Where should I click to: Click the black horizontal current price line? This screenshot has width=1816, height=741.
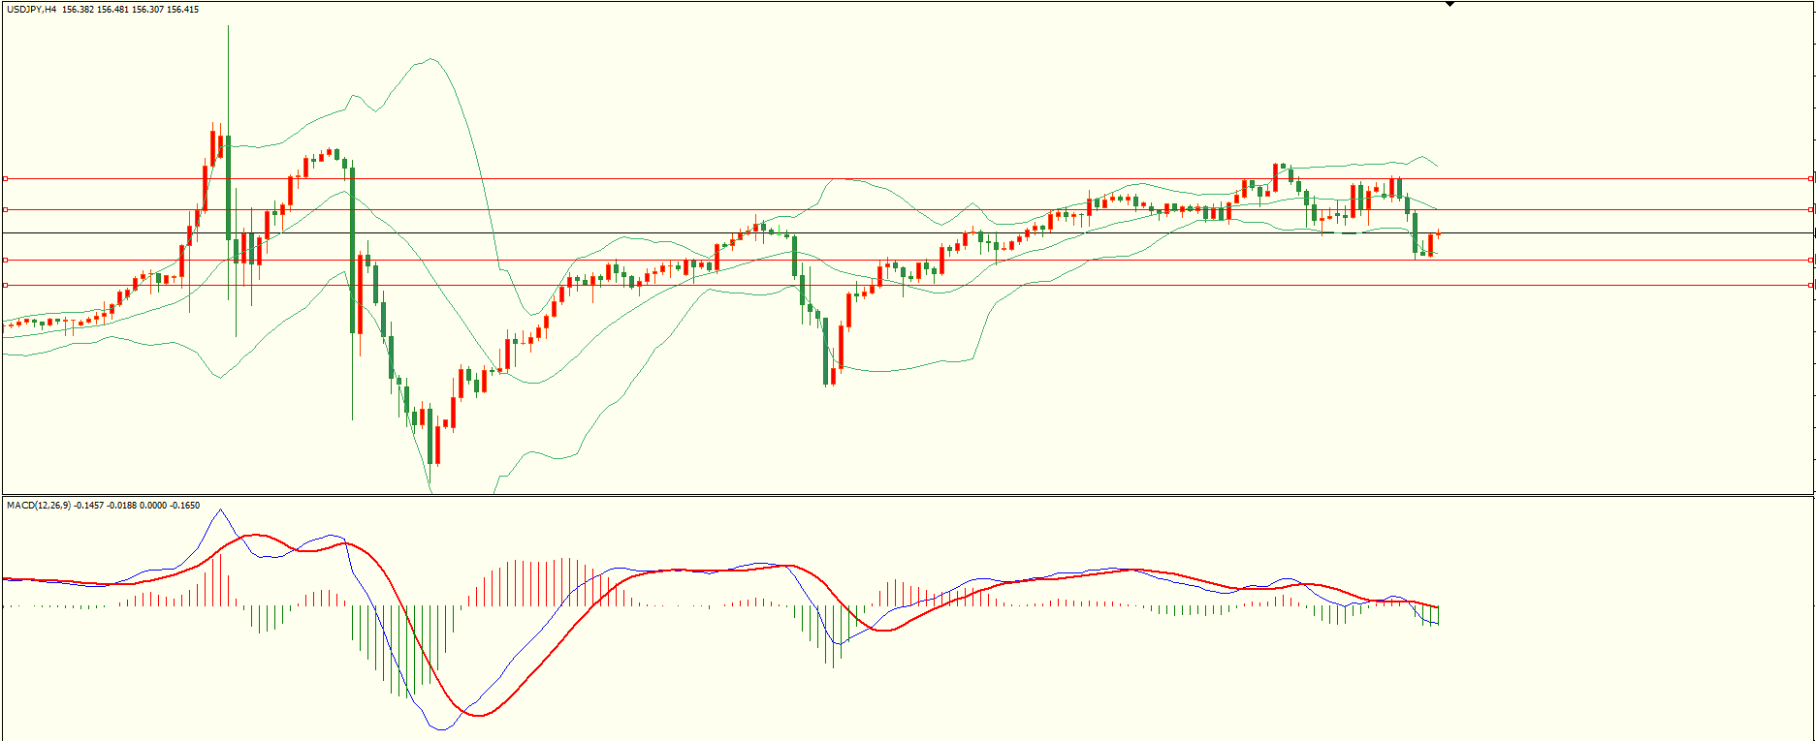point(1600,233)
